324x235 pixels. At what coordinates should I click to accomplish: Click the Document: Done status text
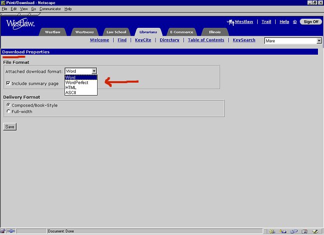click(61, 232)
